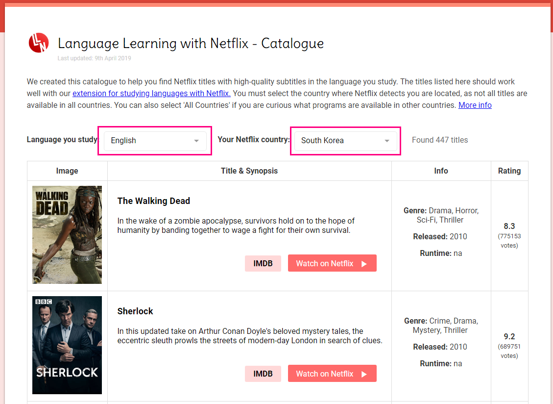Viewport: 553px width, 404px height.
Task: Open the IMDB page for The Walking Dead
Action: 263,263
